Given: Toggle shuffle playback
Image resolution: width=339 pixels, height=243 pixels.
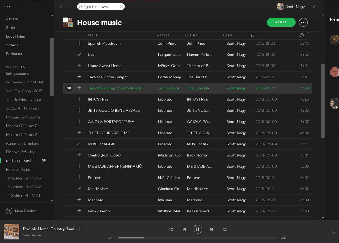Looking at the screenshot, I should tap(171, 229).
